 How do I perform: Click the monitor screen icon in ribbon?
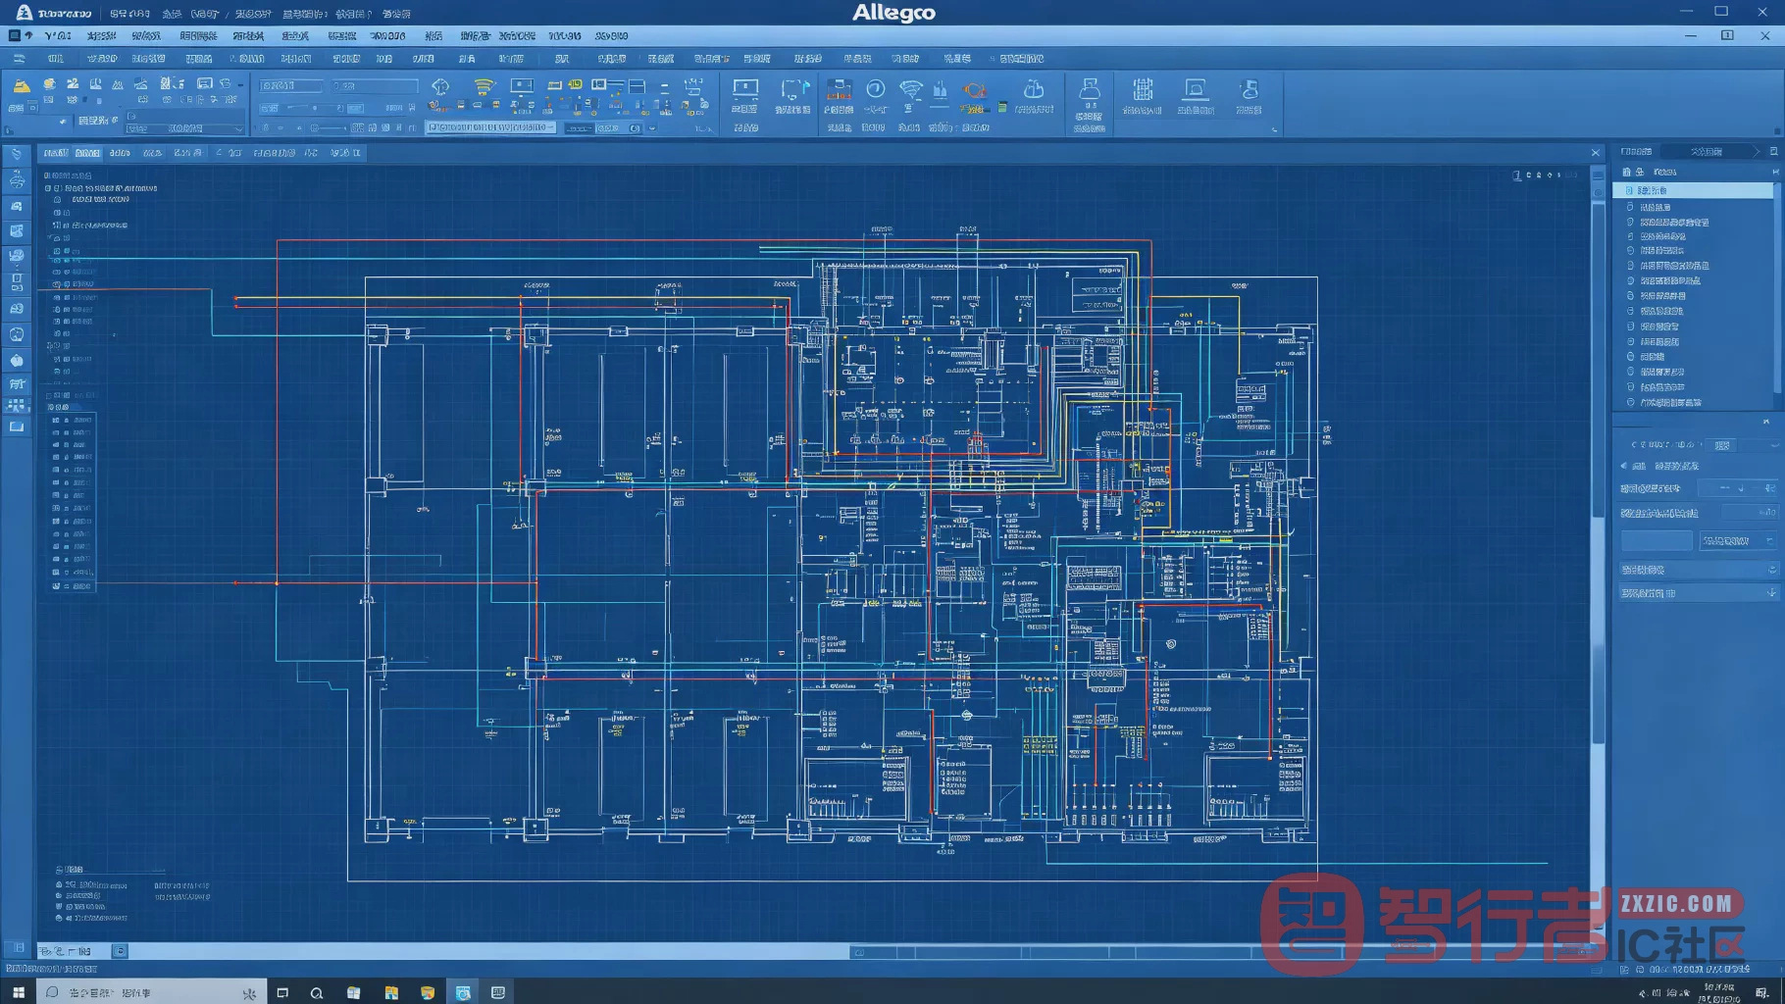click(745, 90)
